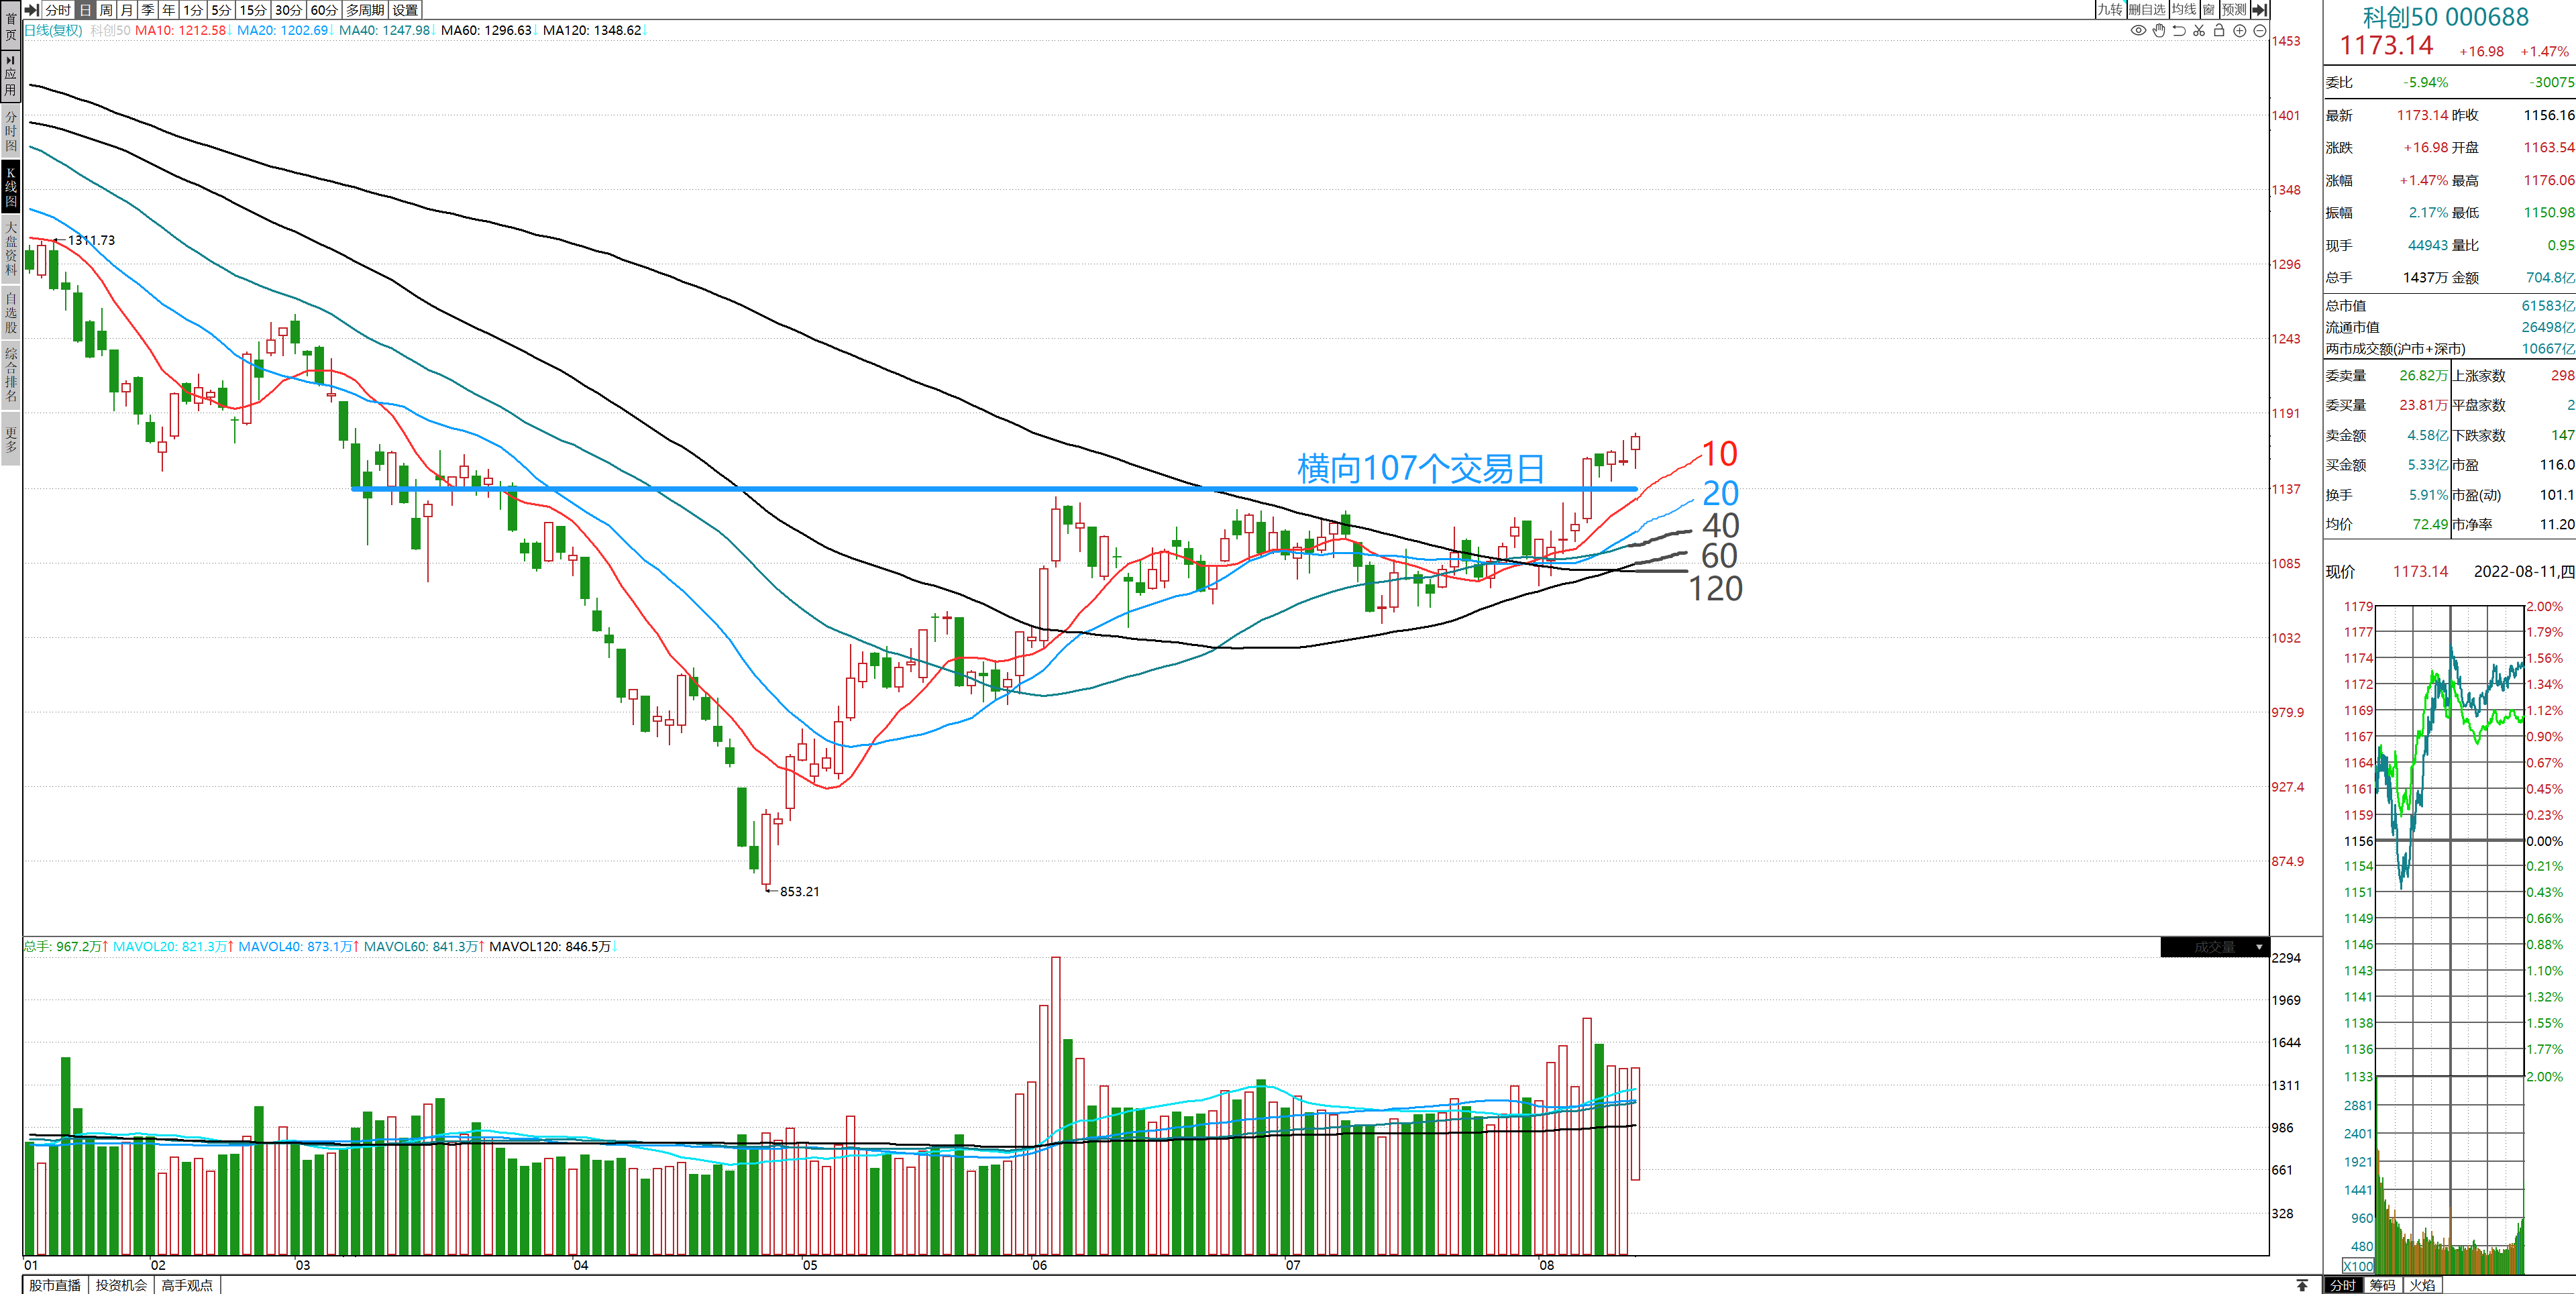Select the 60分 timeframe tab
The height and width of the screenshot is (1294, 2576).
(x=323, y=9)
